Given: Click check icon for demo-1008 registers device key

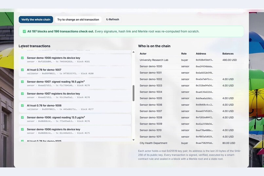Looking at the screenshot, I should click(22, 58).
